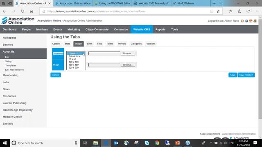Choose the - Select - option in dropdown
The height and width of the screenshot is (147, 262).
pyautogui.click(x=76, y=53)
